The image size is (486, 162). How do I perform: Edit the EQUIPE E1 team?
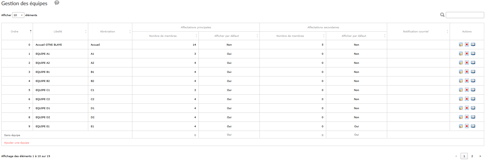pyautogui.click(x=461, y=126)
